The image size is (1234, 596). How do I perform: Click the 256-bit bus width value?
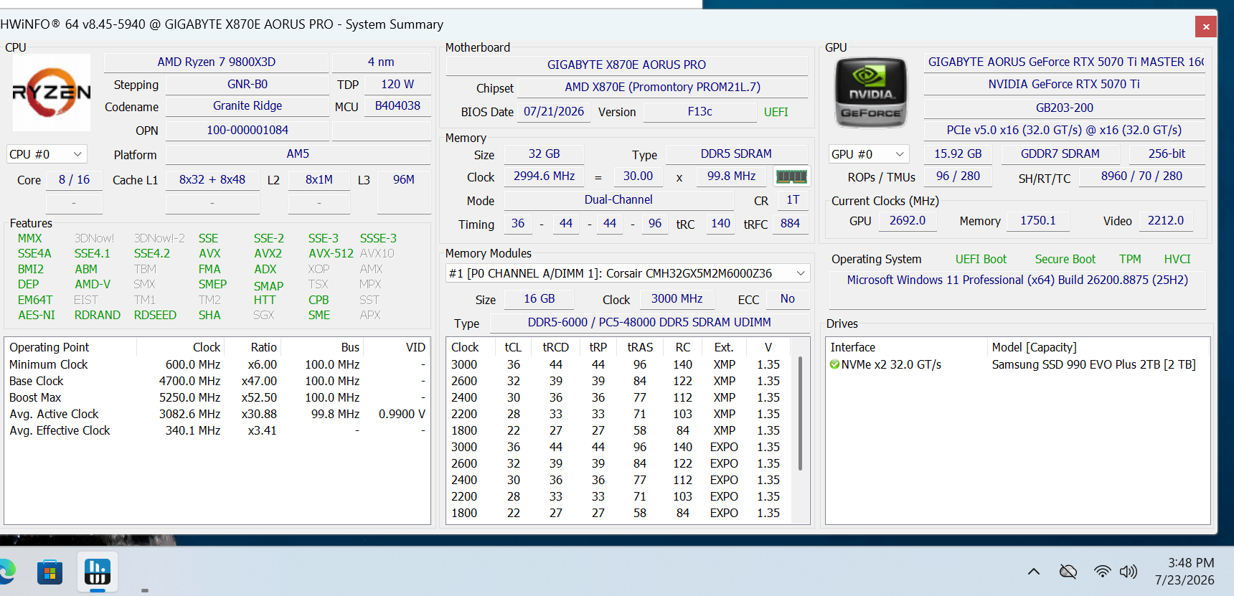click(x=1167, y=154)
